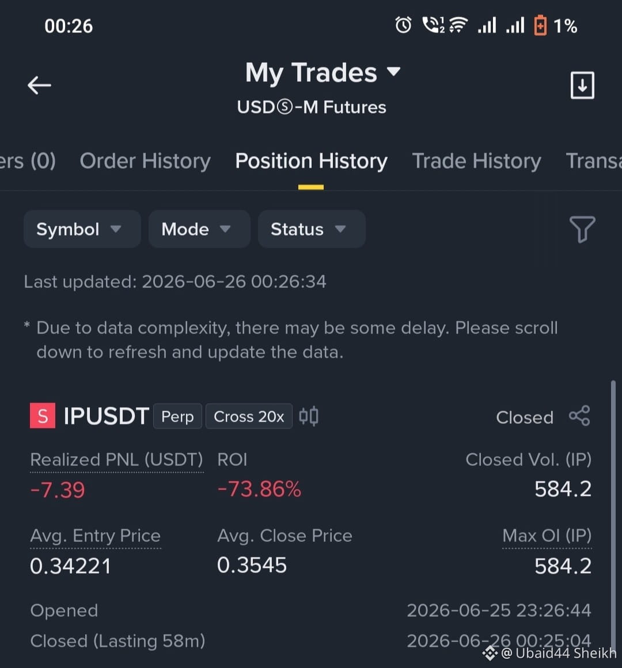Tap the download export icon
The width and height of the screenshot is (622, 668).
point(582,85)
